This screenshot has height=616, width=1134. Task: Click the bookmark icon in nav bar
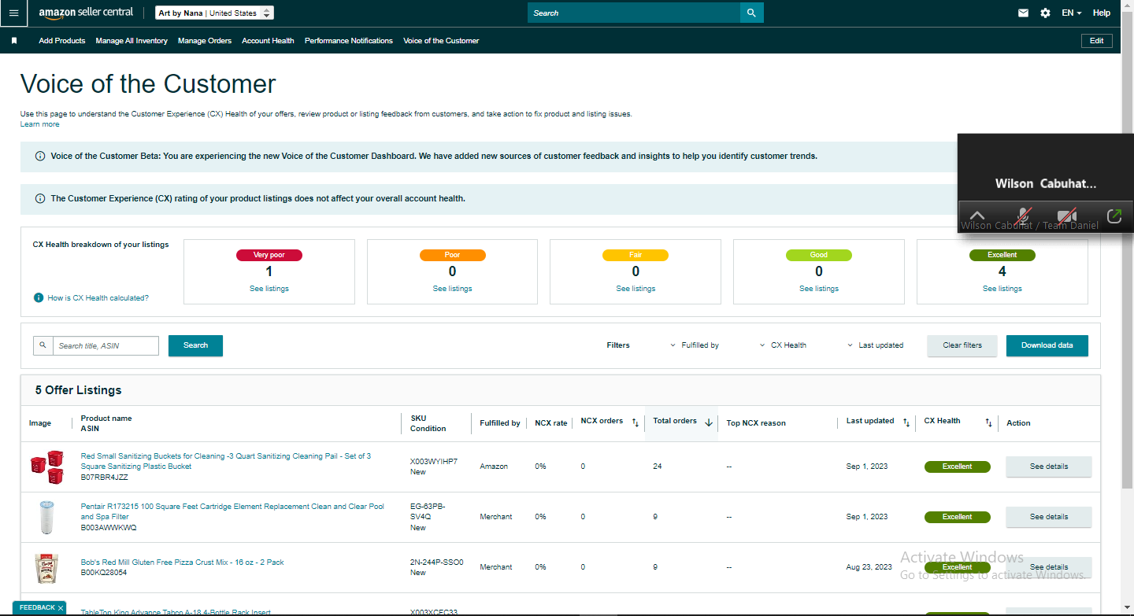coord(14,41)
